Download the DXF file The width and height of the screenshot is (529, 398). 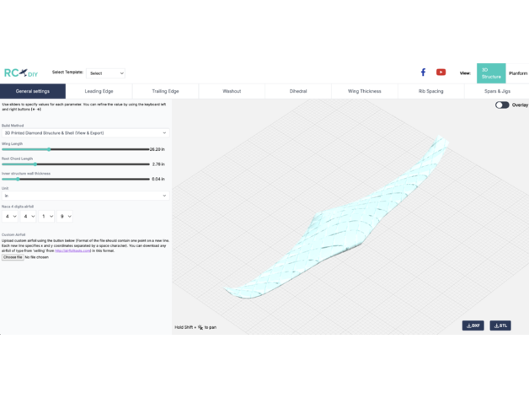tap(473, 325)
